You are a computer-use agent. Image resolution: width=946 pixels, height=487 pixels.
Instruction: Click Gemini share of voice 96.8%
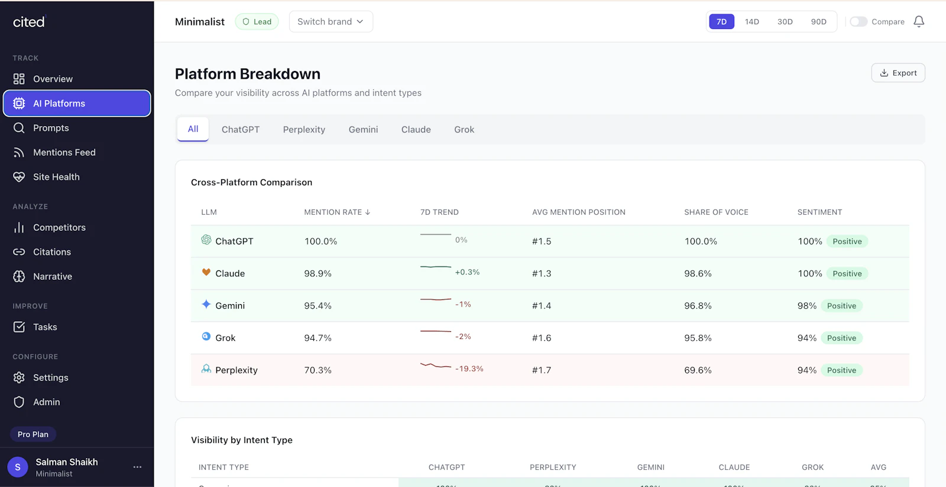(698, 306)
